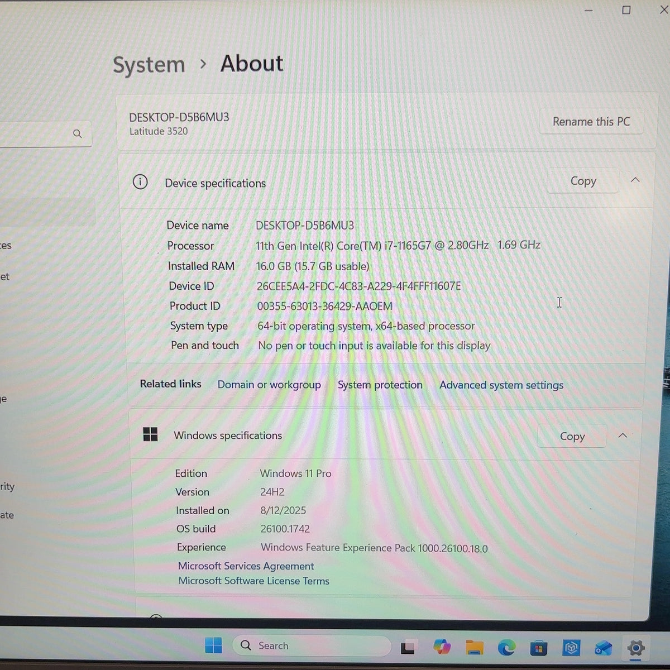Click the Rename this PC button
The image size is (670, 670).
tap(591, 122)
